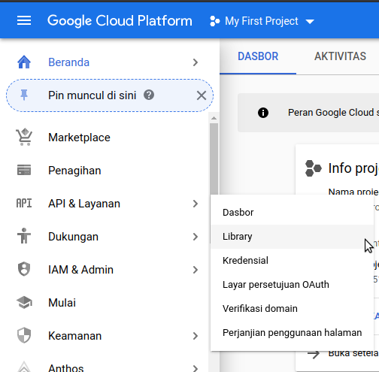Open Layar persetujuan OAuth
This screenshot has height=372, width=379.
click(293, 285)
